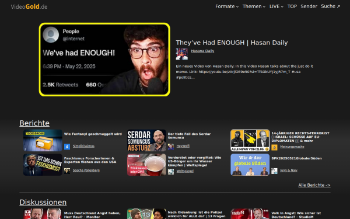Open the Fentanyl package video thumbnail
Image resolution: width=350 pixels, height=219 pixels.
click(43, 140)
